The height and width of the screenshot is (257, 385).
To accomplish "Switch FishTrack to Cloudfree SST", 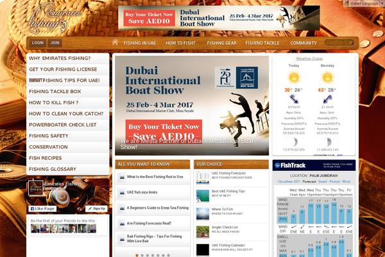I will pos(289,181).
